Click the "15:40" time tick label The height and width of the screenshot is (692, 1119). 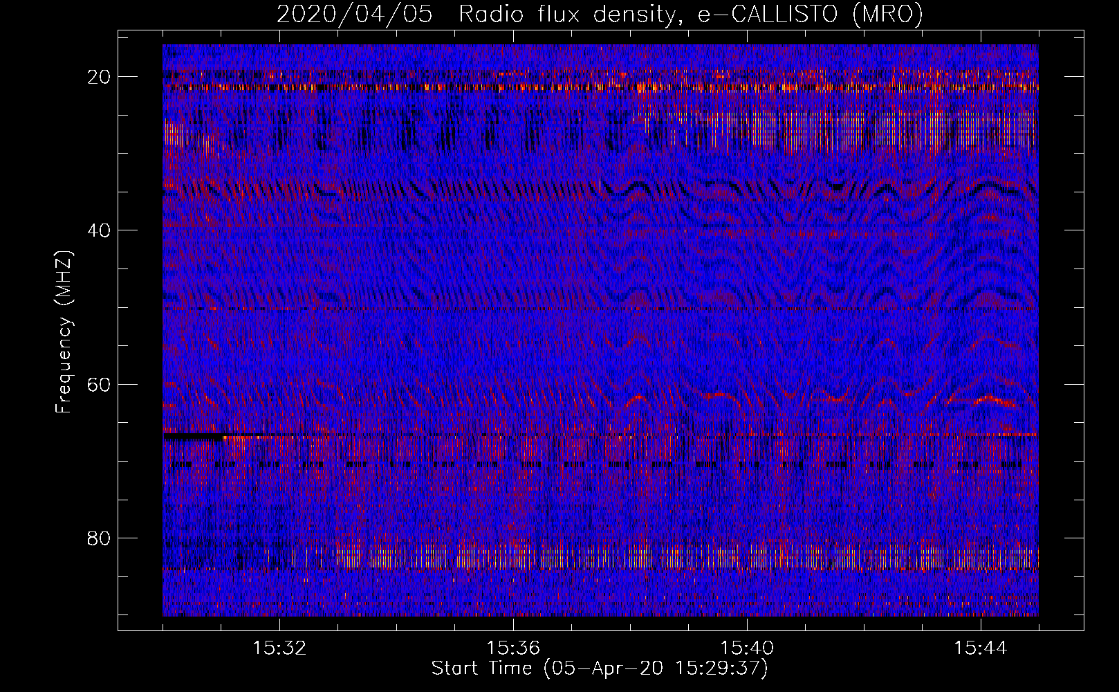pos(747,648)
